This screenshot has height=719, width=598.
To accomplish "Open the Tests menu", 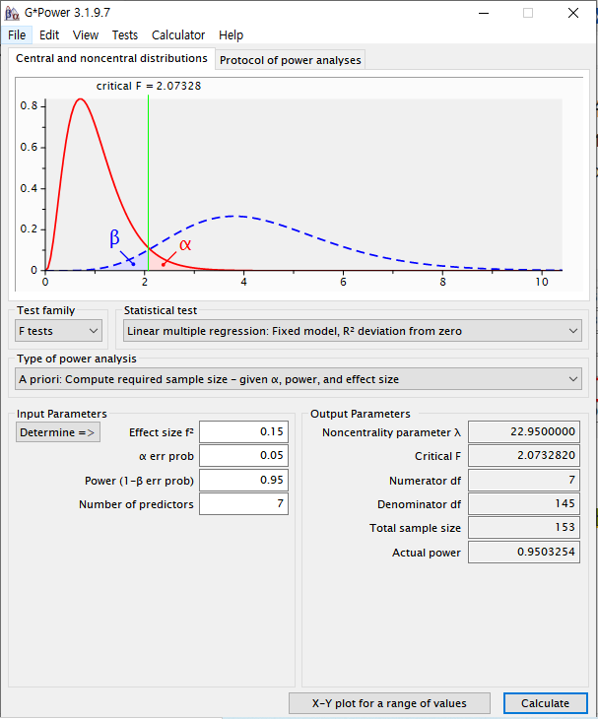I will click(x=125, y=34).
